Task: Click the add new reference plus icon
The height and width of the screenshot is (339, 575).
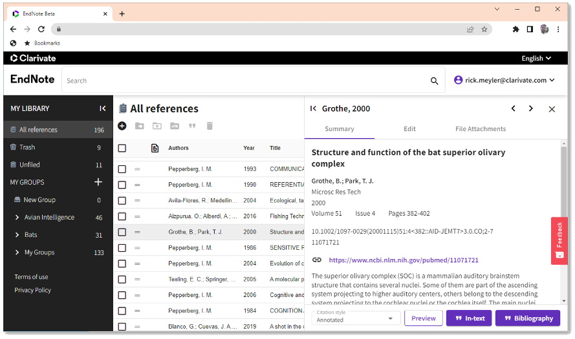Action: (122, 126)
